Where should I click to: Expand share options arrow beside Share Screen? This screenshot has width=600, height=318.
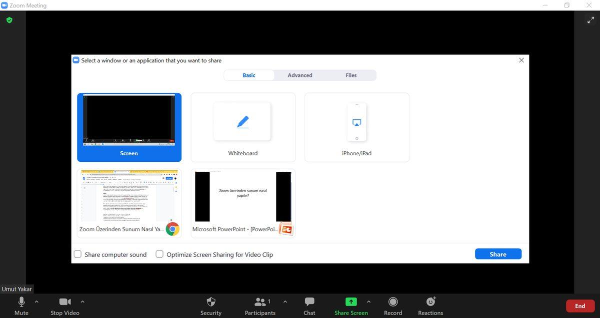coord(368,302)
